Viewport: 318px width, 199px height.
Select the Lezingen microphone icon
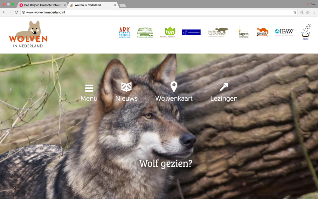tap(224, 86)
